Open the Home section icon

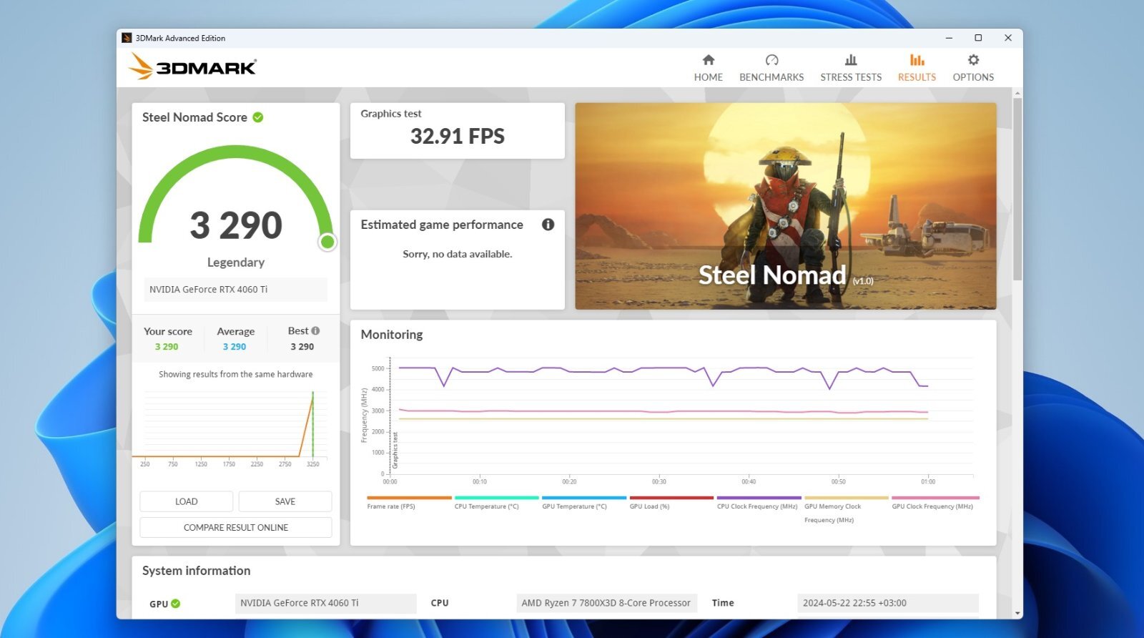(x=708, y=60)
